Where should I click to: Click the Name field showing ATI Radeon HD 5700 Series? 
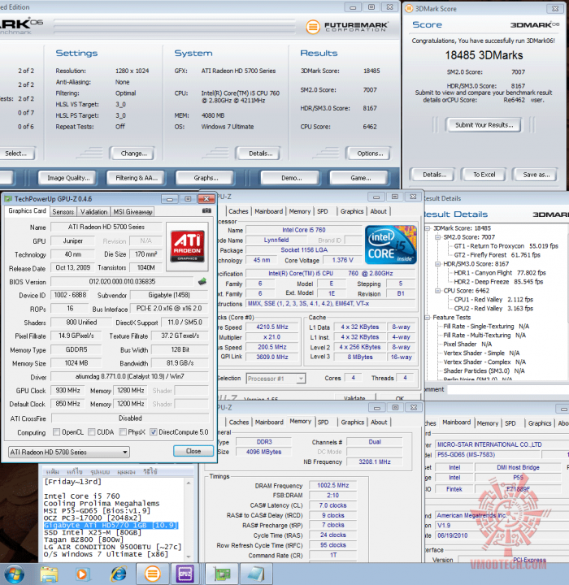[x=106, y=227]
